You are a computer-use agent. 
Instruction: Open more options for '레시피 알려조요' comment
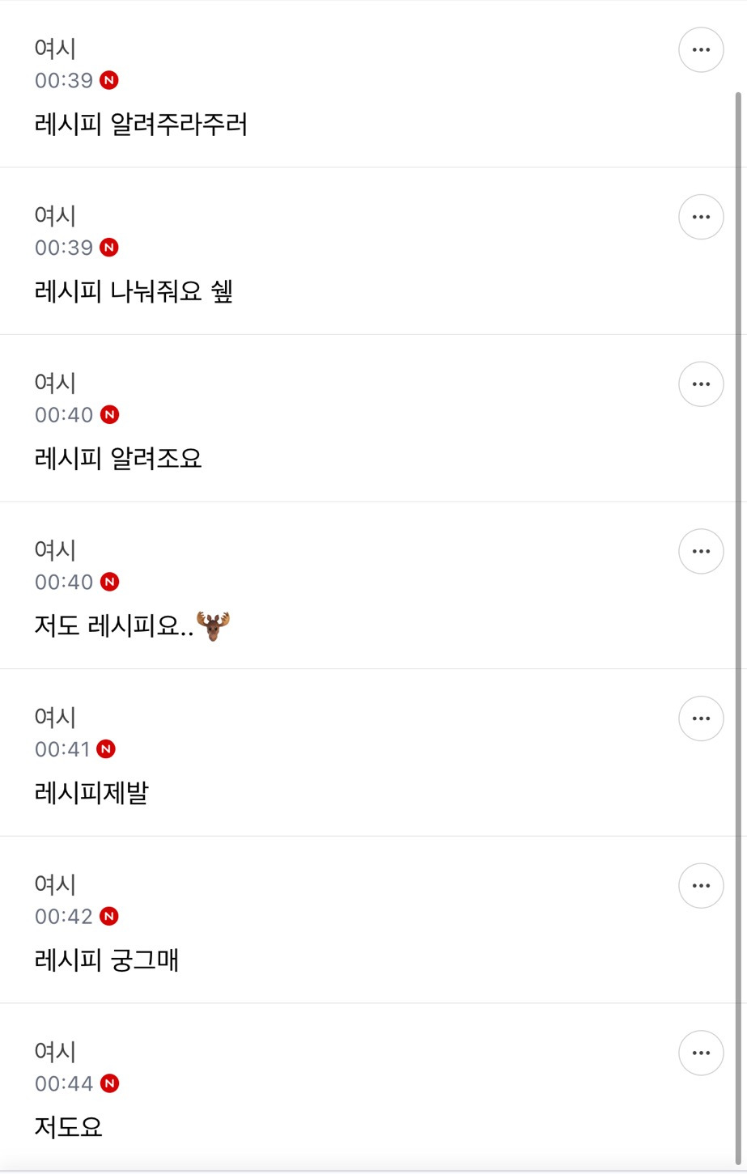click(x=700, y=384)
